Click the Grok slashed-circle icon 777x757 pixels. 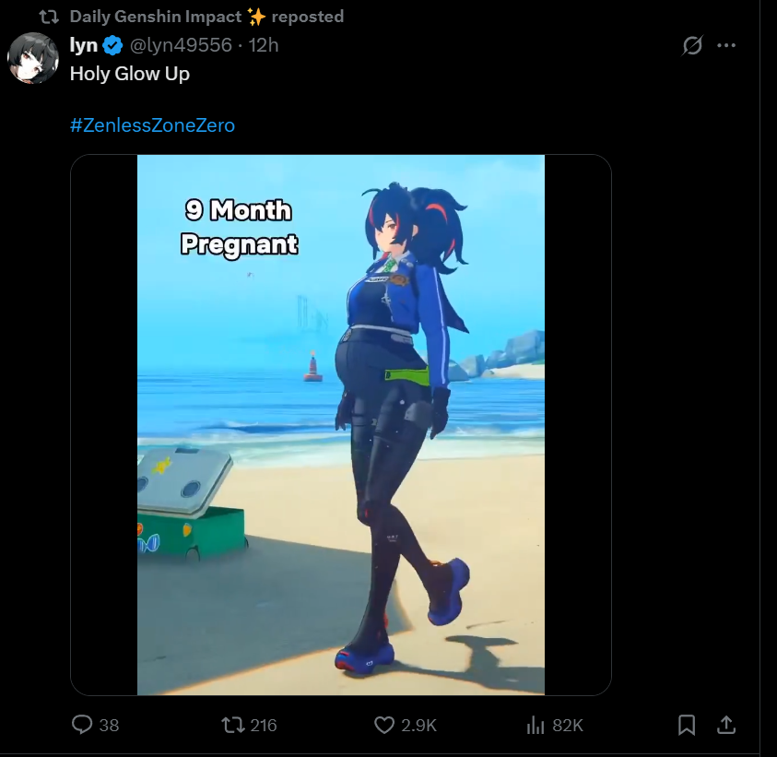692,45
